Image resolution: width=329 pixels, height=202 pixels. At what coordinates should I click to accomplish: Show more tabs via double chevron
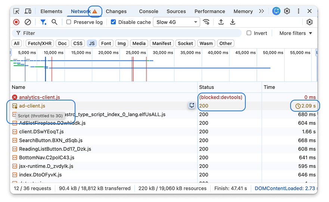[x=261, y=11]
